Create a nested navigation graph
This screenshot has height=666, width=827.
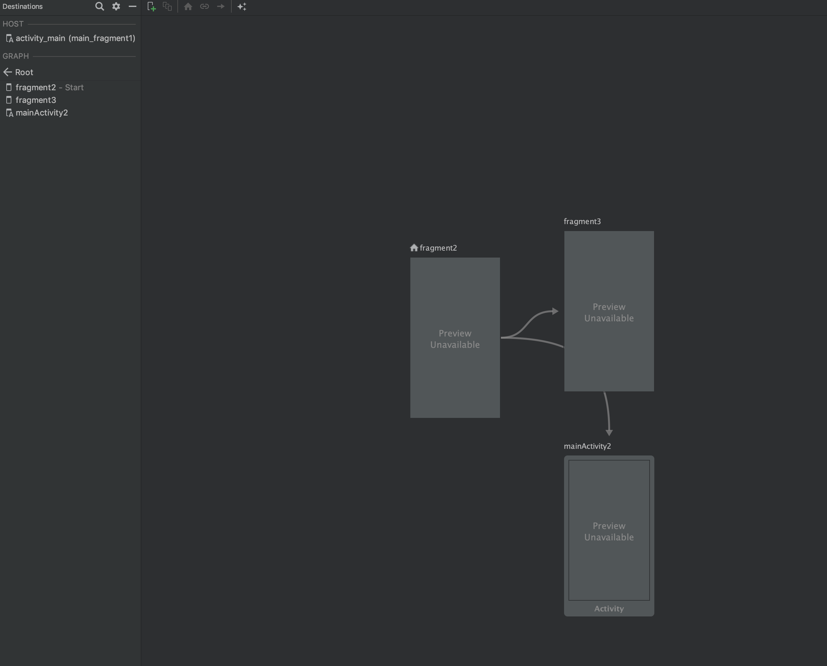167,7
